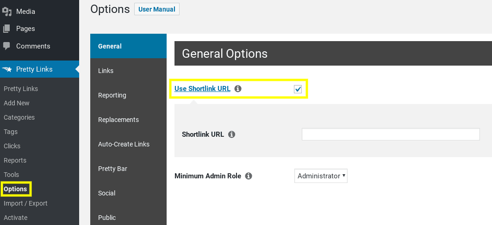Screen dimensions: 492x225
Task: Switch to the Reporting options tab
Action: point(128,95)
